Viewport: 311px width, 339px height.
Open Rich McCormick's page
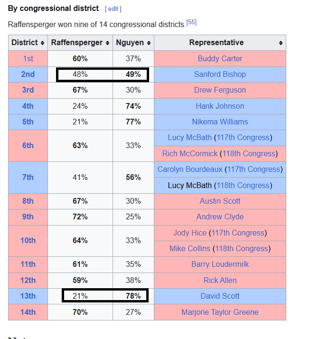point(190,153)
